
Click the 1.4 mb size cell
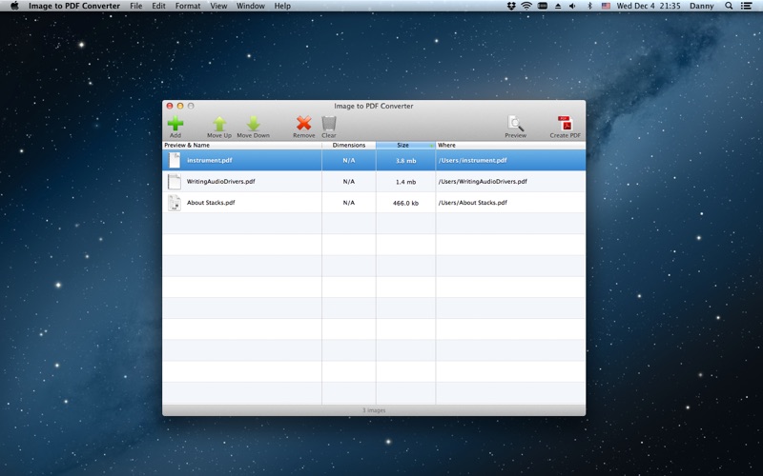point(406,182)
